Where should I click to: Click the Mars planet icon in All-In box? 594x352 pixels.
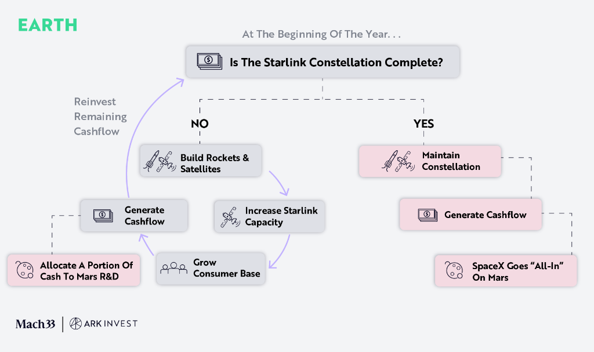[454, 271]
